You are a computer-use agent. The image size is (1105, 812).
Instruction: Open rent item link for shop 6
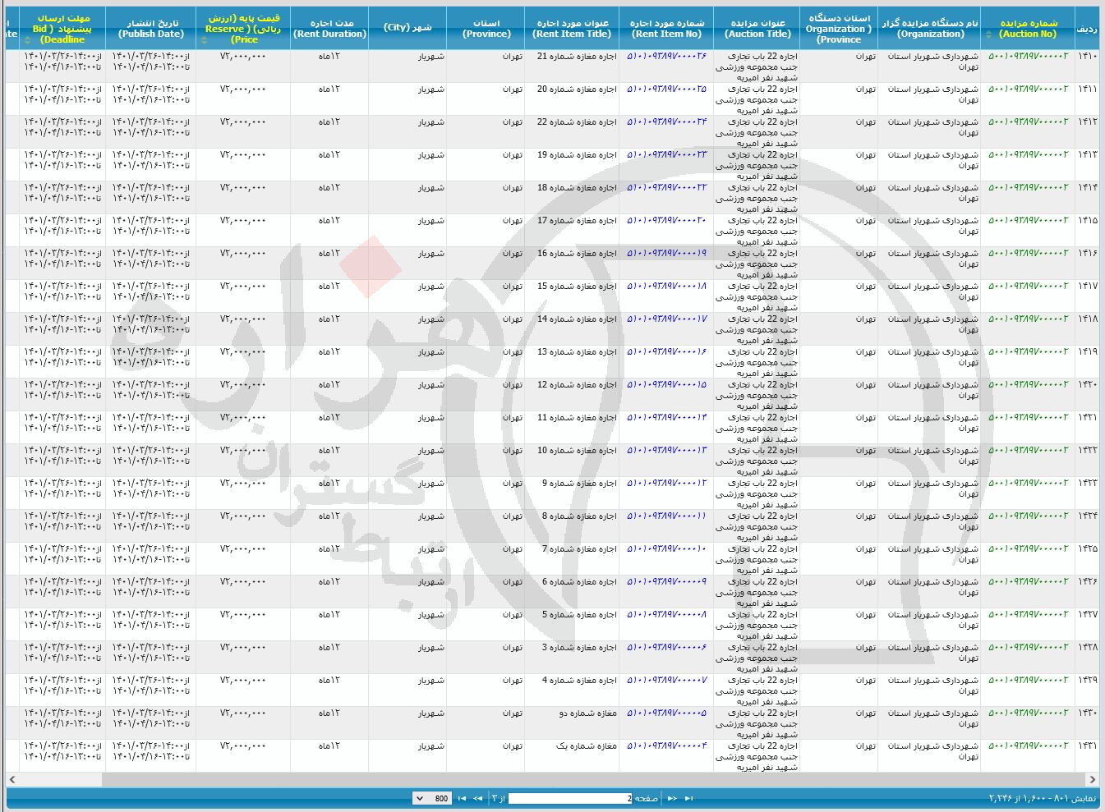coord(666,582)
